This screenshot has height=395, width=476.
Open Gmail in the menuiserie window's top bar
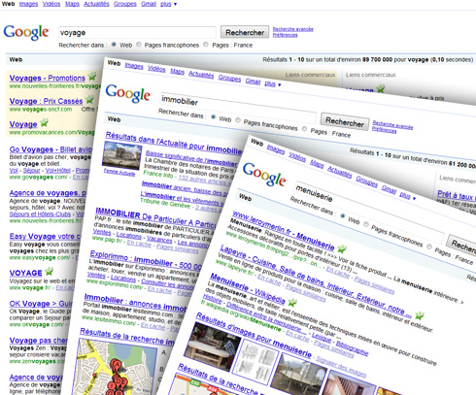[389, 188]
